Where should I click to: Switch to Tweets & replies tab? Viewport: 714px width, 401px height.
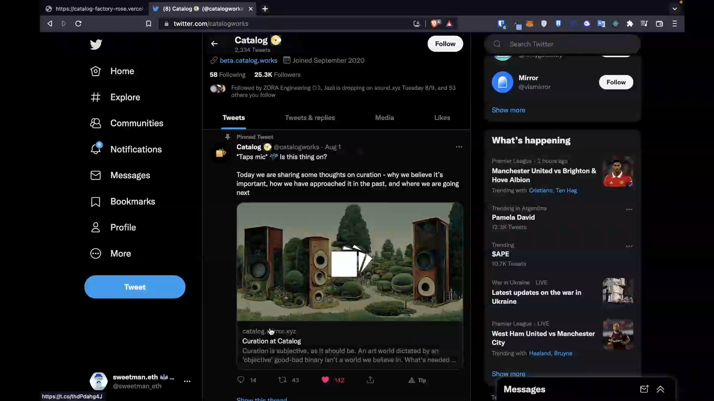(x=310, y=118)
